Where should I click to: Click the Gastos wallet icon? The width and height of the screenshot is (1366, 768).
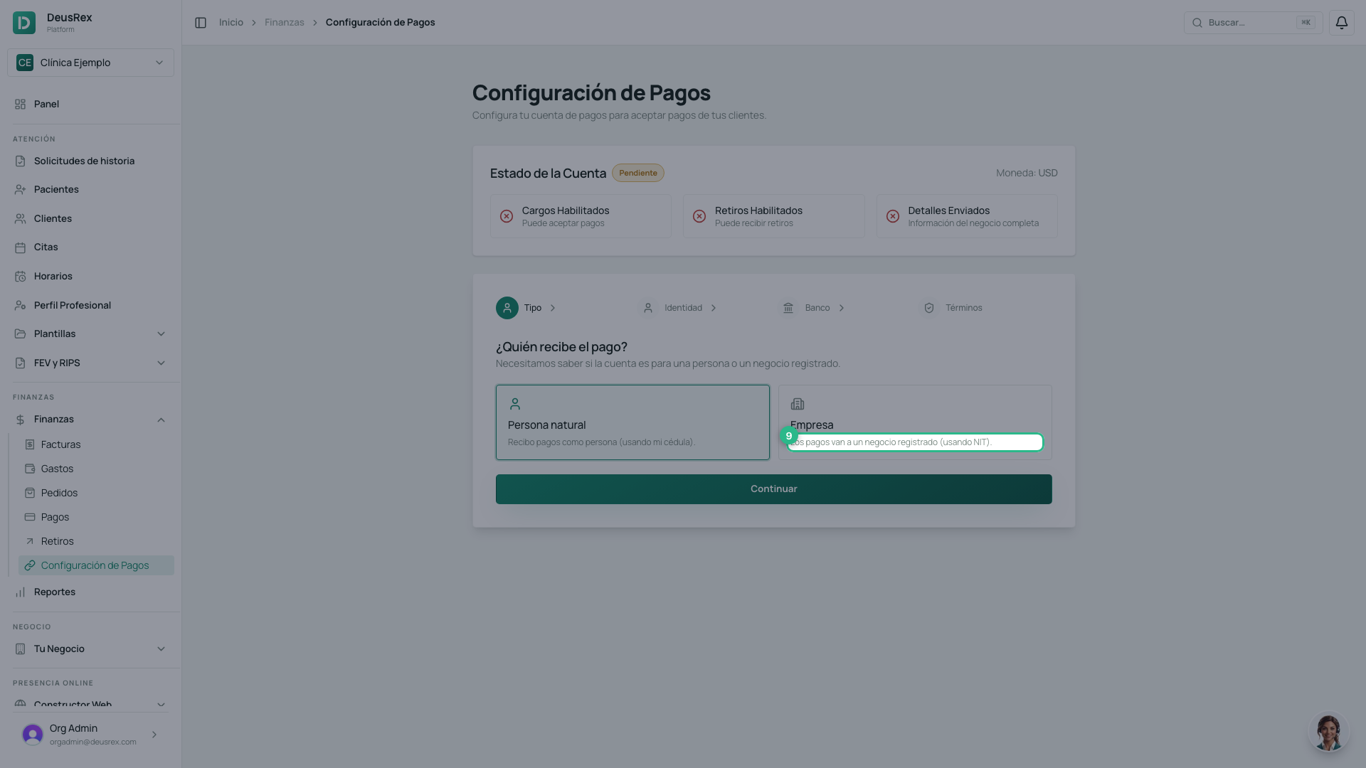(x=30, y=469)
